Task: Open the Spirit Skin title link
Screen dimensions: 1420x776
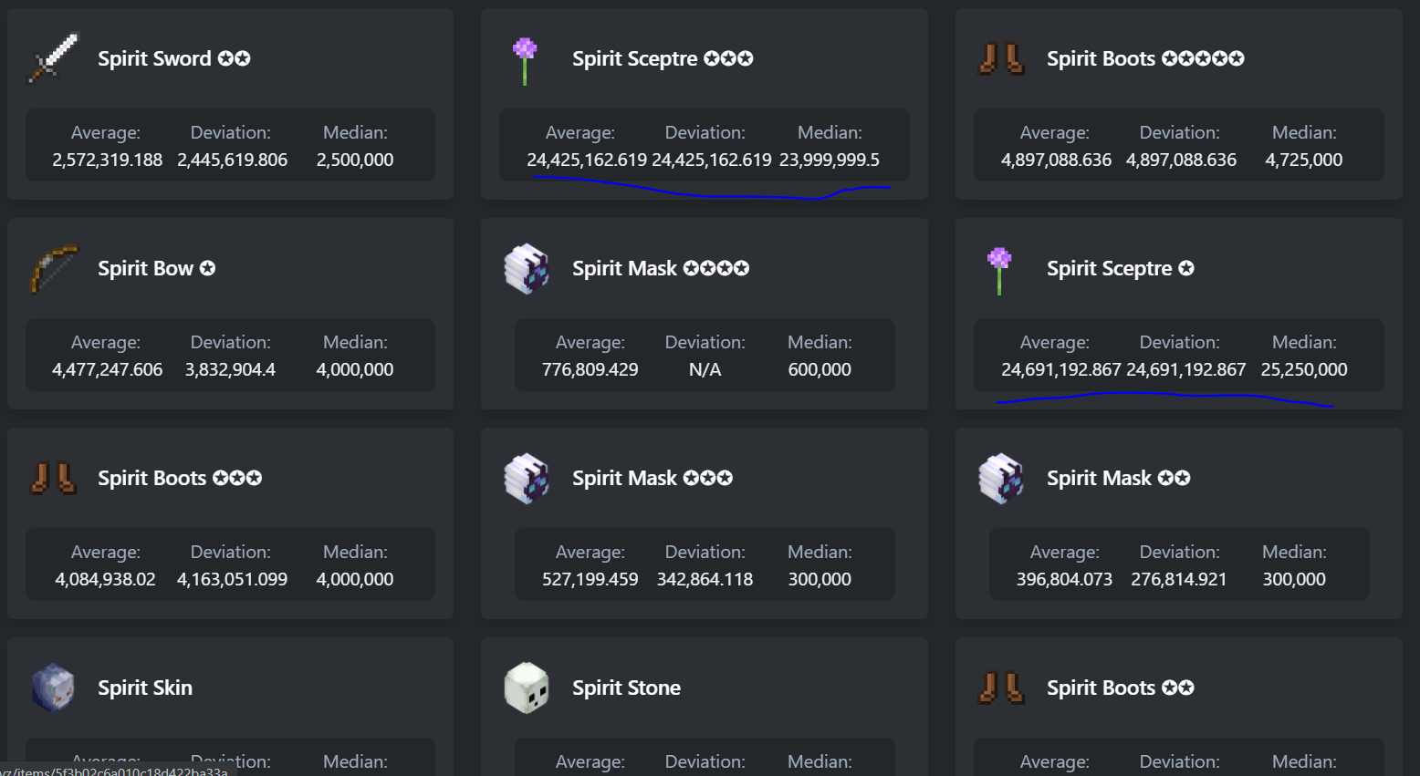Action: click(145, 688)
